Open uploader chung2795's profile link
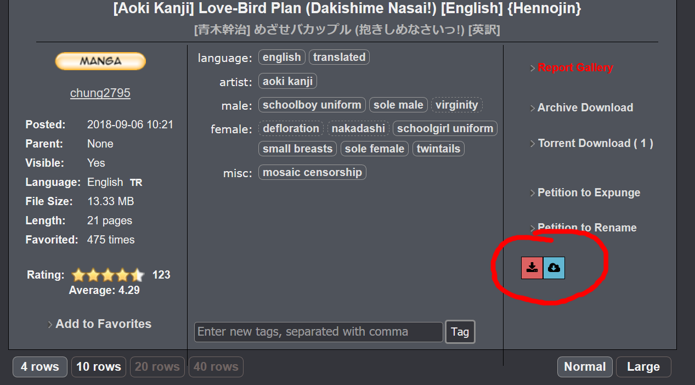 coord(100,93)
